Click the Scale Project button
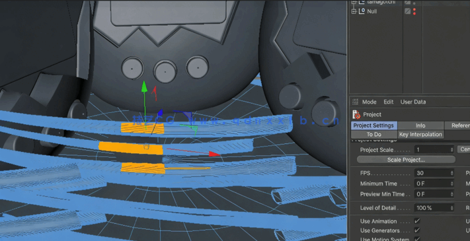The width and height of the screenshot is (470, 241). pyautogui.click(x=406, y=160)
